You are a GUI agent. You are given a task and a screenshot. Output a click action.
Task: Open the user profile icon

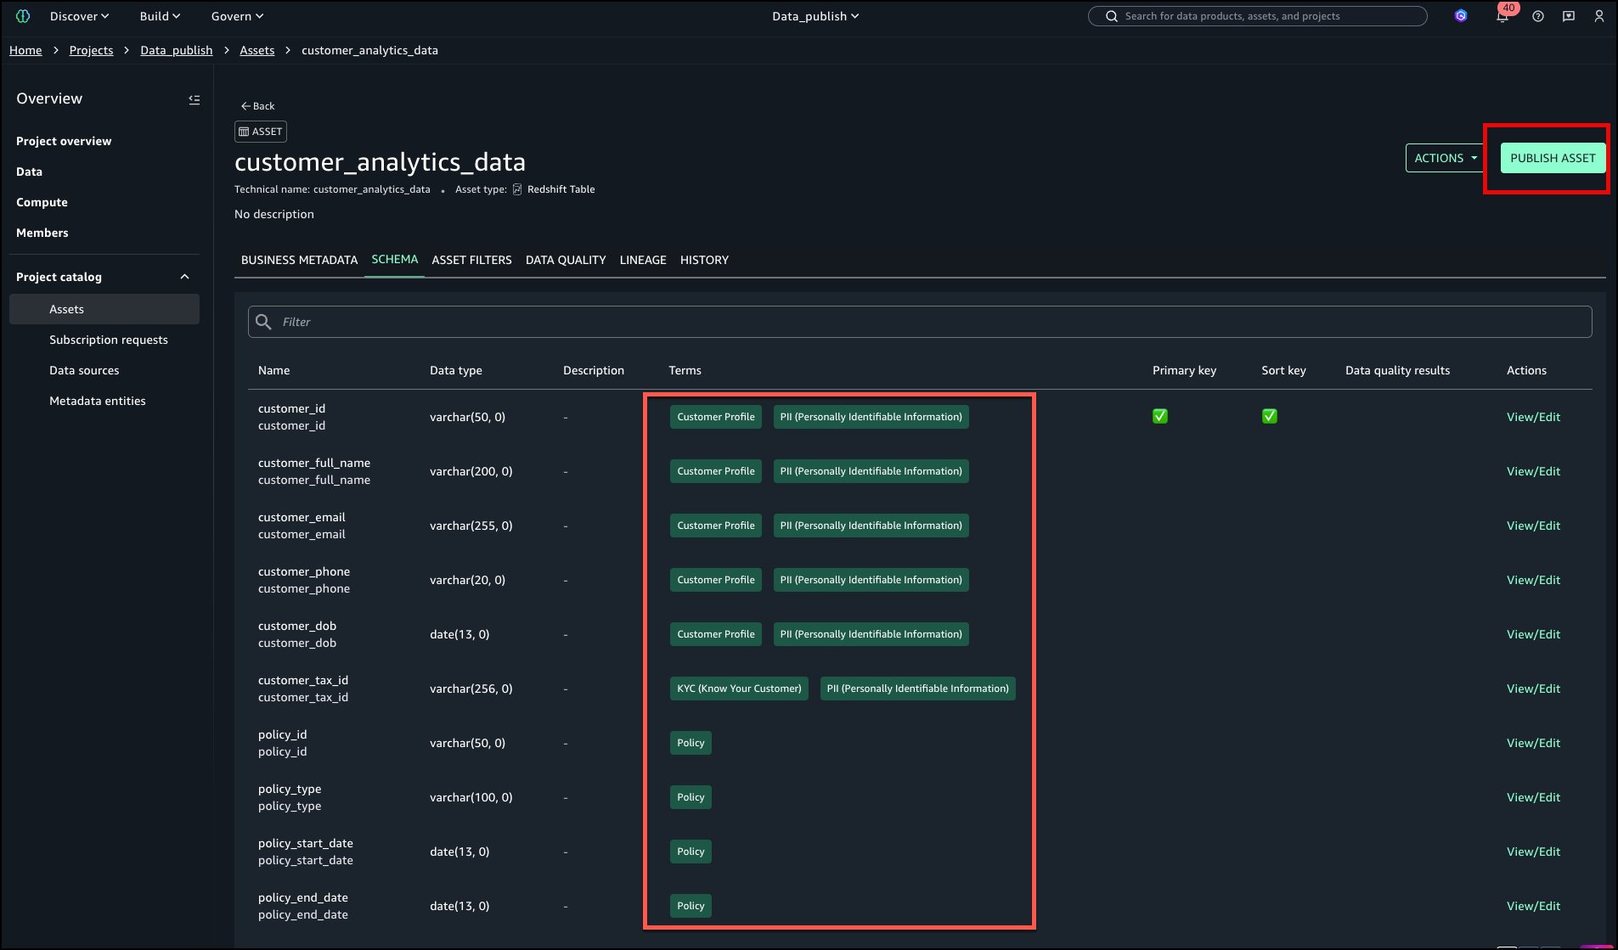tap(1598, 16)
